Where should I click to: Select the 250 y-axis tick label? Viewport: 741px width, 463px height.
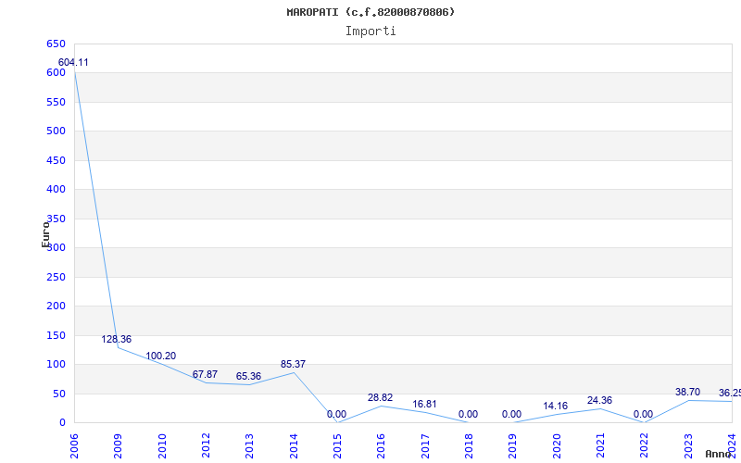[56, 277]
